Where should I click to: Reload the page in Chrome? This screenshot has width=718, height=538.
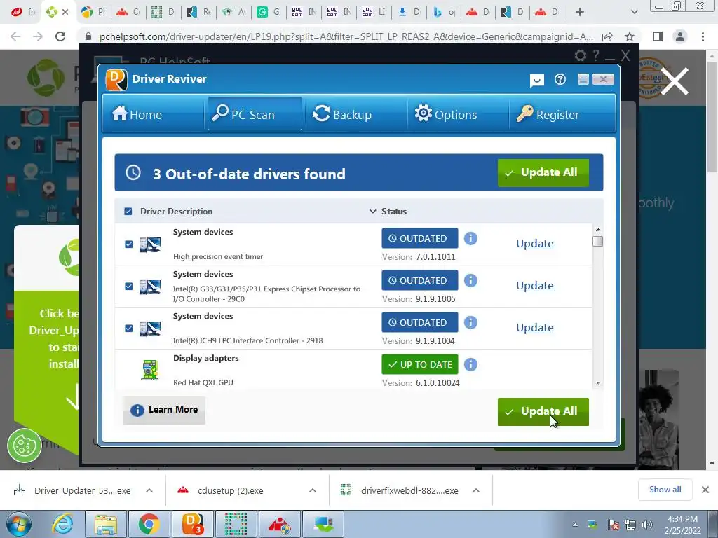tap(60, 36)
